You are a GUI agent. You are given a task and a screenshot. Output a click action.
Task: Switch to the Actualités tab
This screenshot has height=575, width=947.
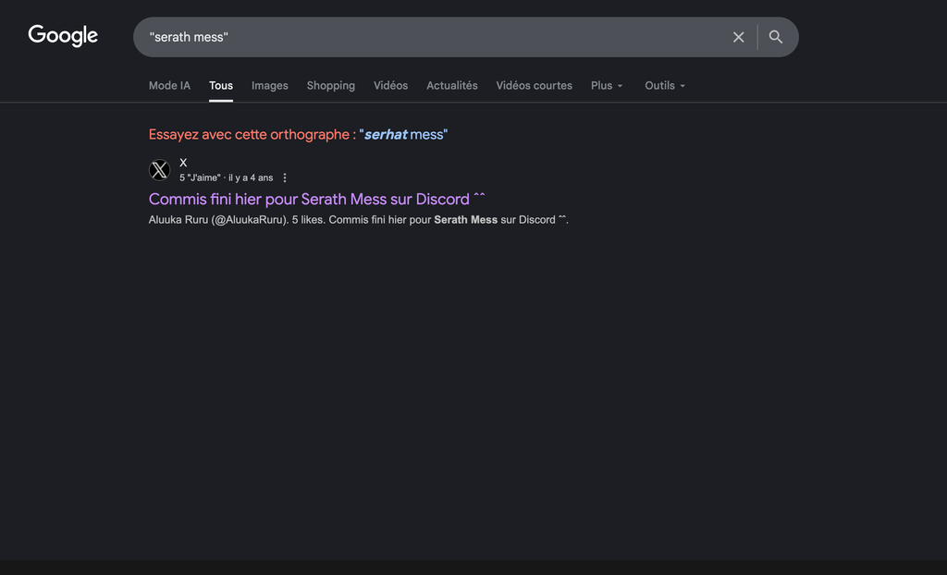pos(451,85)
